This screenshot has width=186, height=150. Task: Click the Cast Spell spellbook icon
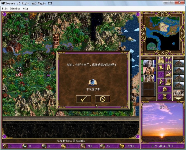(168, 75)
